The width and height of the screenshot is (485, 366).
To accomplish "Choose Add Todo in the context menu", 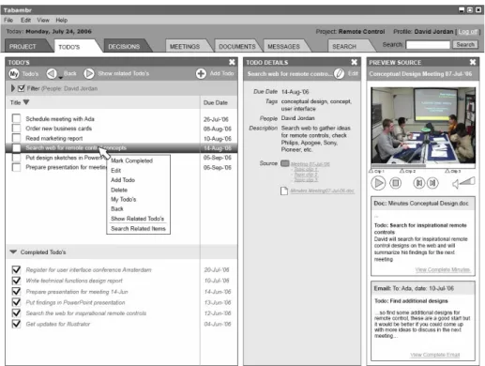I will tap(123, 180).
